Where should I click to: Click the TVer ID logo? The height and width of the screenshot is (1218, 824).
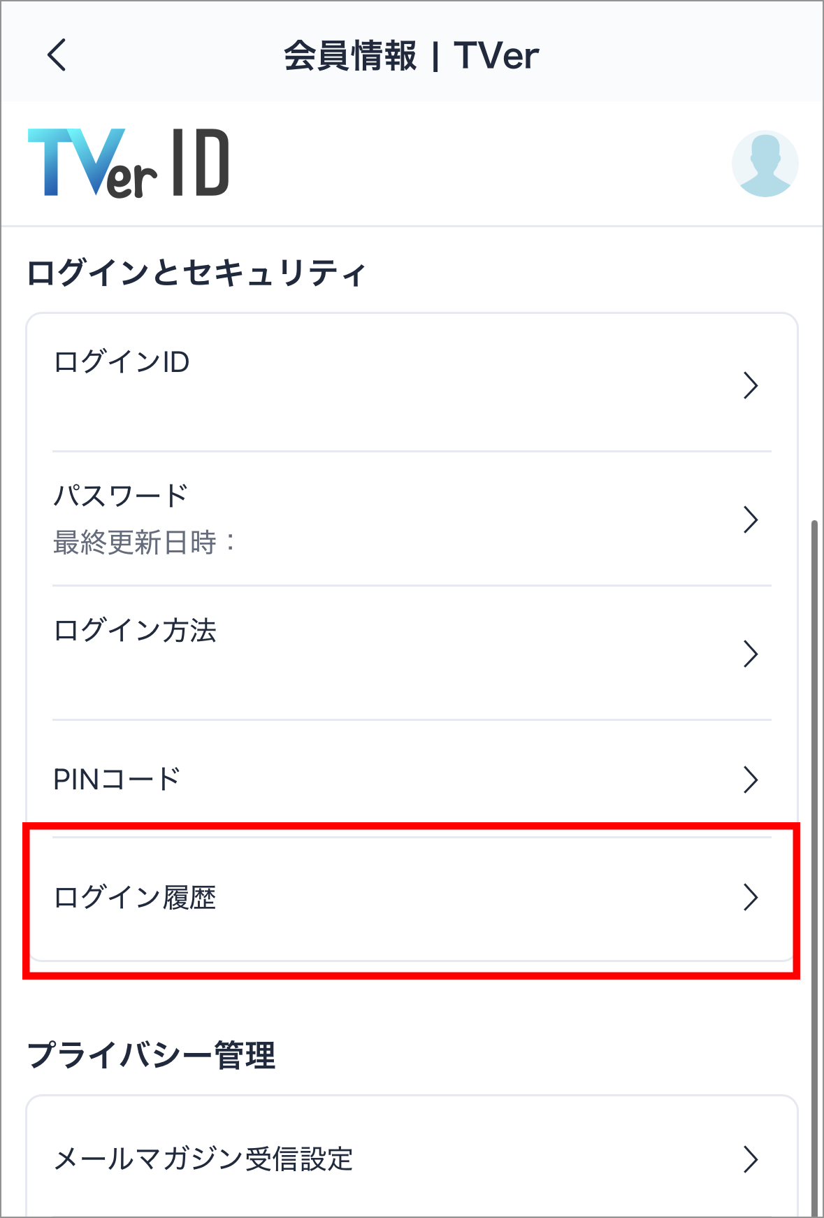[129, 163]
